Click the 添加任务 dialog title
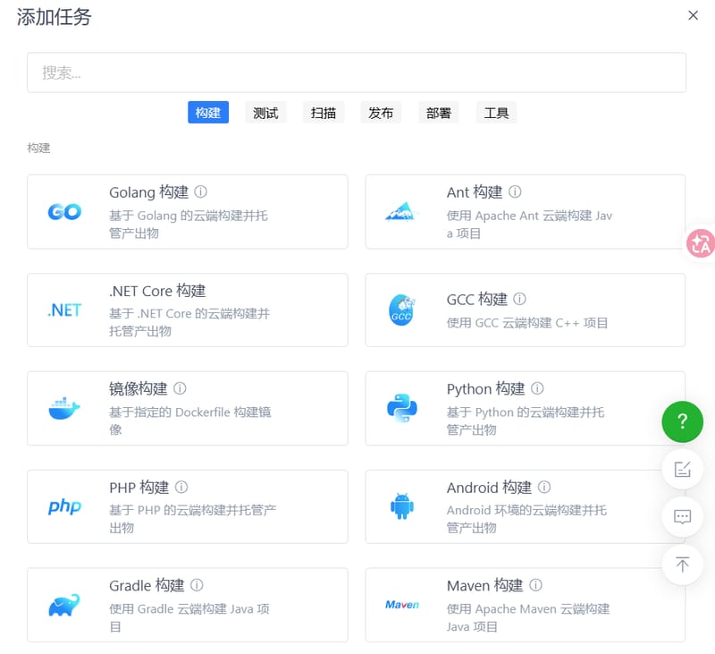 pos(55,17)
